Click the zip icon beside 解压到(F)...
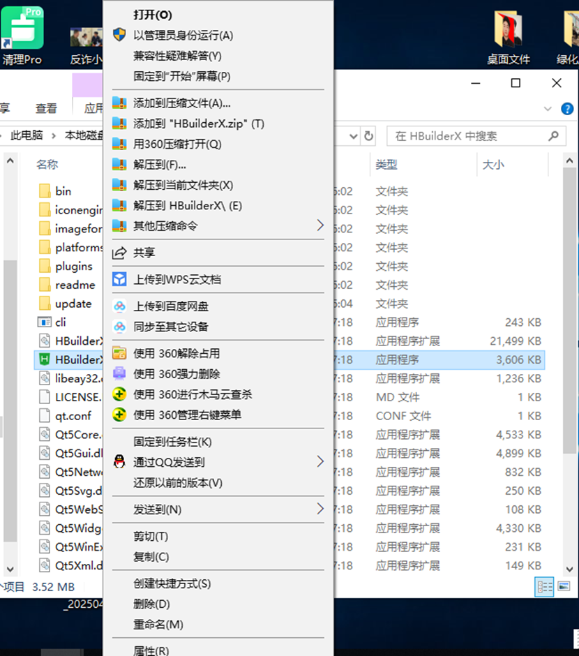 pos(119,165)
